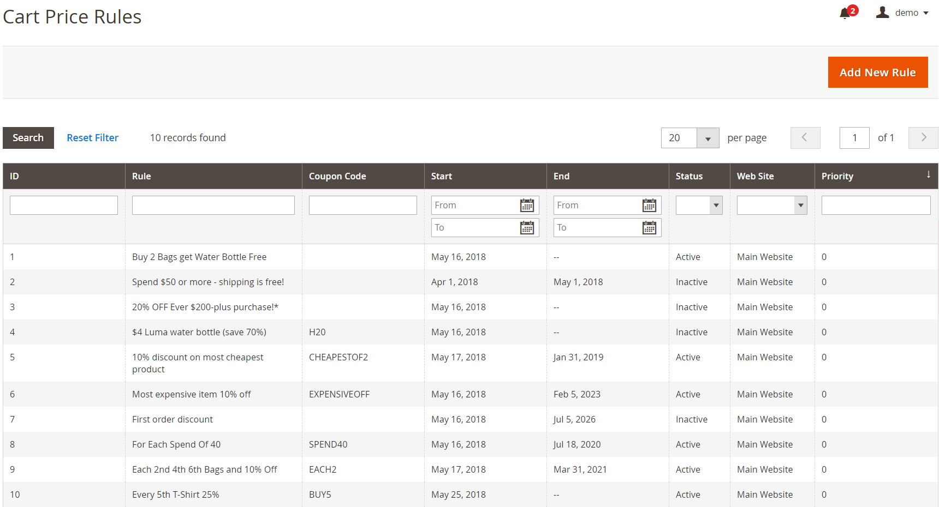The image size is (939, 507).
Task: Focus the ID filter input field
Action: click(64, 206)
